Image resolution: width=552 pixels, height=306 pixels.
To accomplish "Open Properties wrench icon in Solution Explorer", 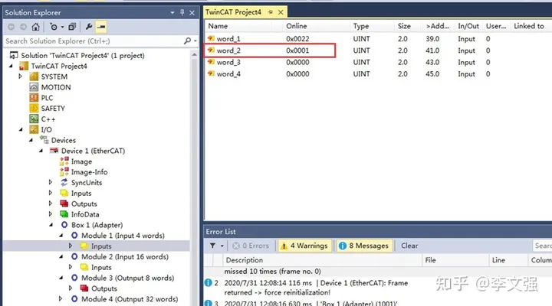I will click(x=89, y=27).
